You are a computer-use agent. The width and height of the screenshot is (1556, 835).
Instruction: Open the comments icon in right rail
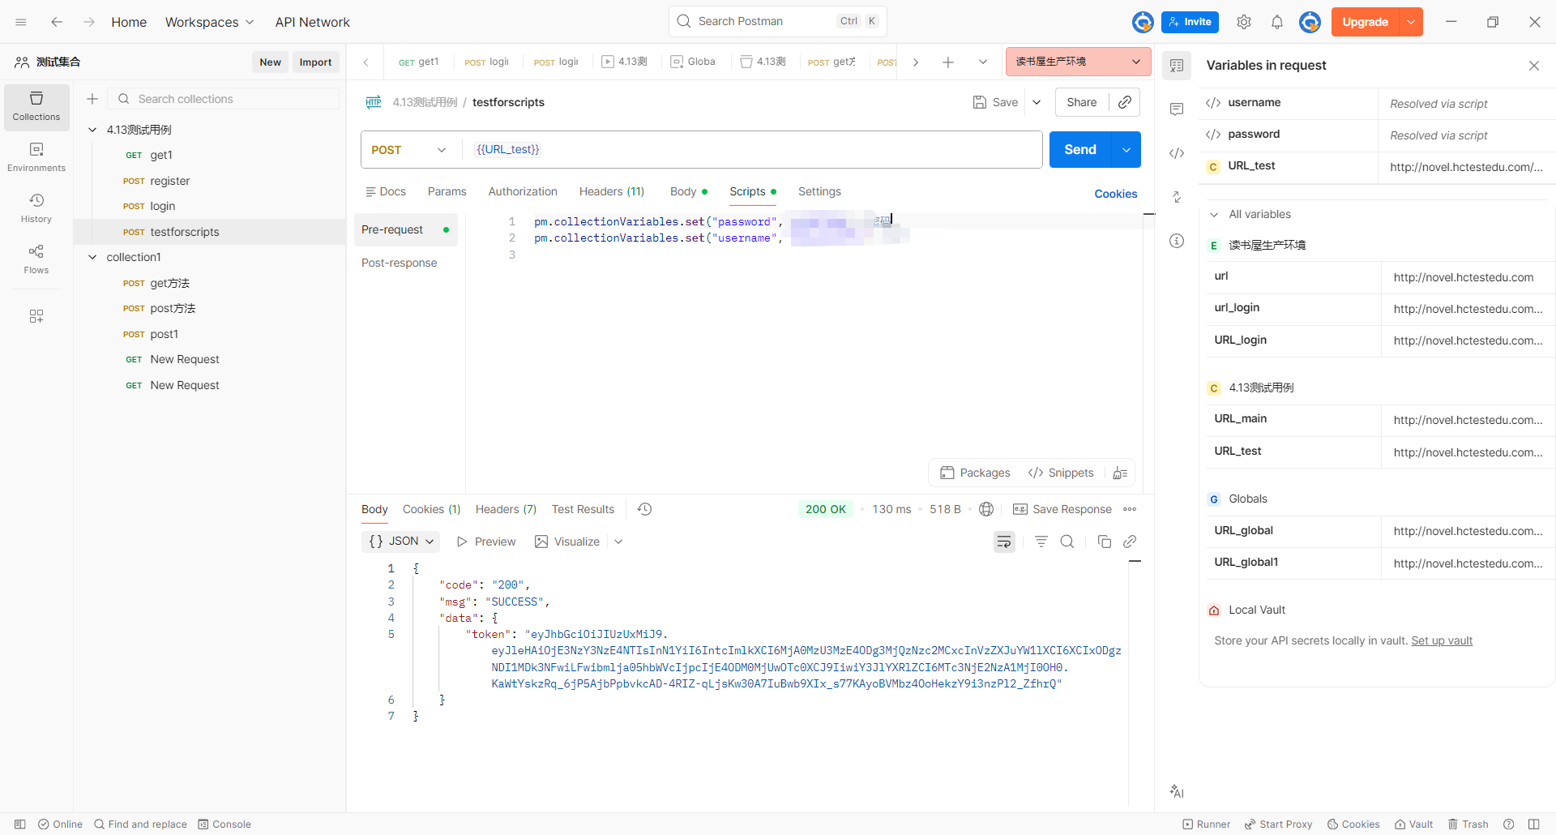pyautogui.click(x=1177, y=109)
